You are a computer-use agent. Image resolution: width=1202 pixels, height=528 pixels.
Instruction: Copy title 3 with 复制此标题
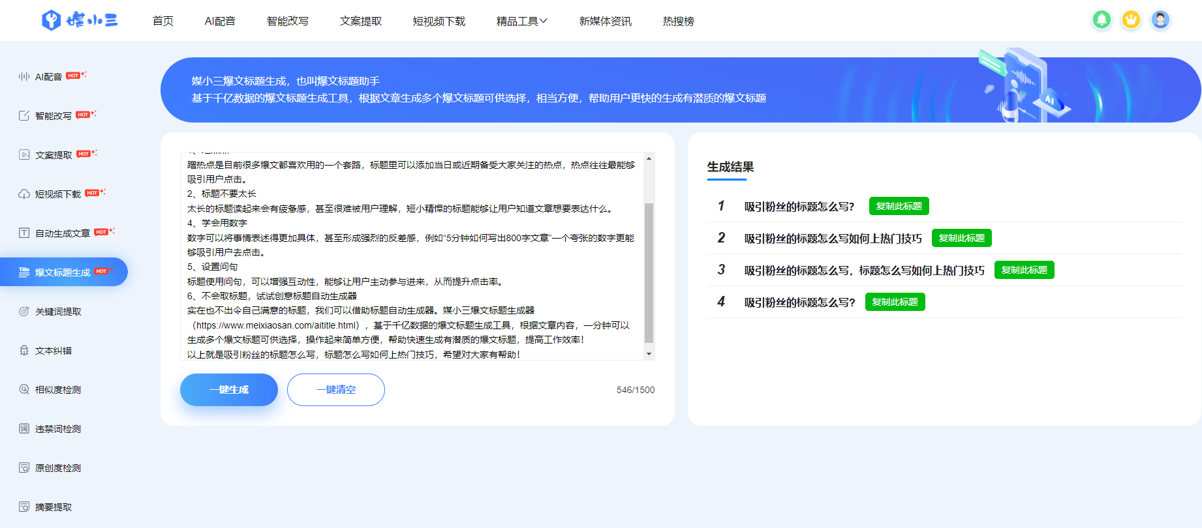(x=1024, y=270)
